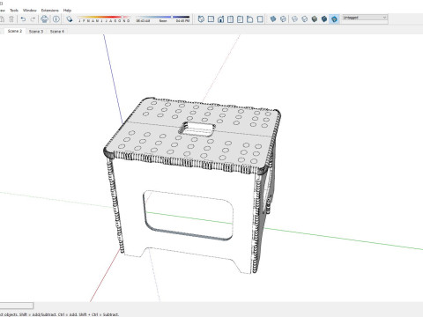Select Monochrome face style
423x317 pixels.
tap(334, 19)
